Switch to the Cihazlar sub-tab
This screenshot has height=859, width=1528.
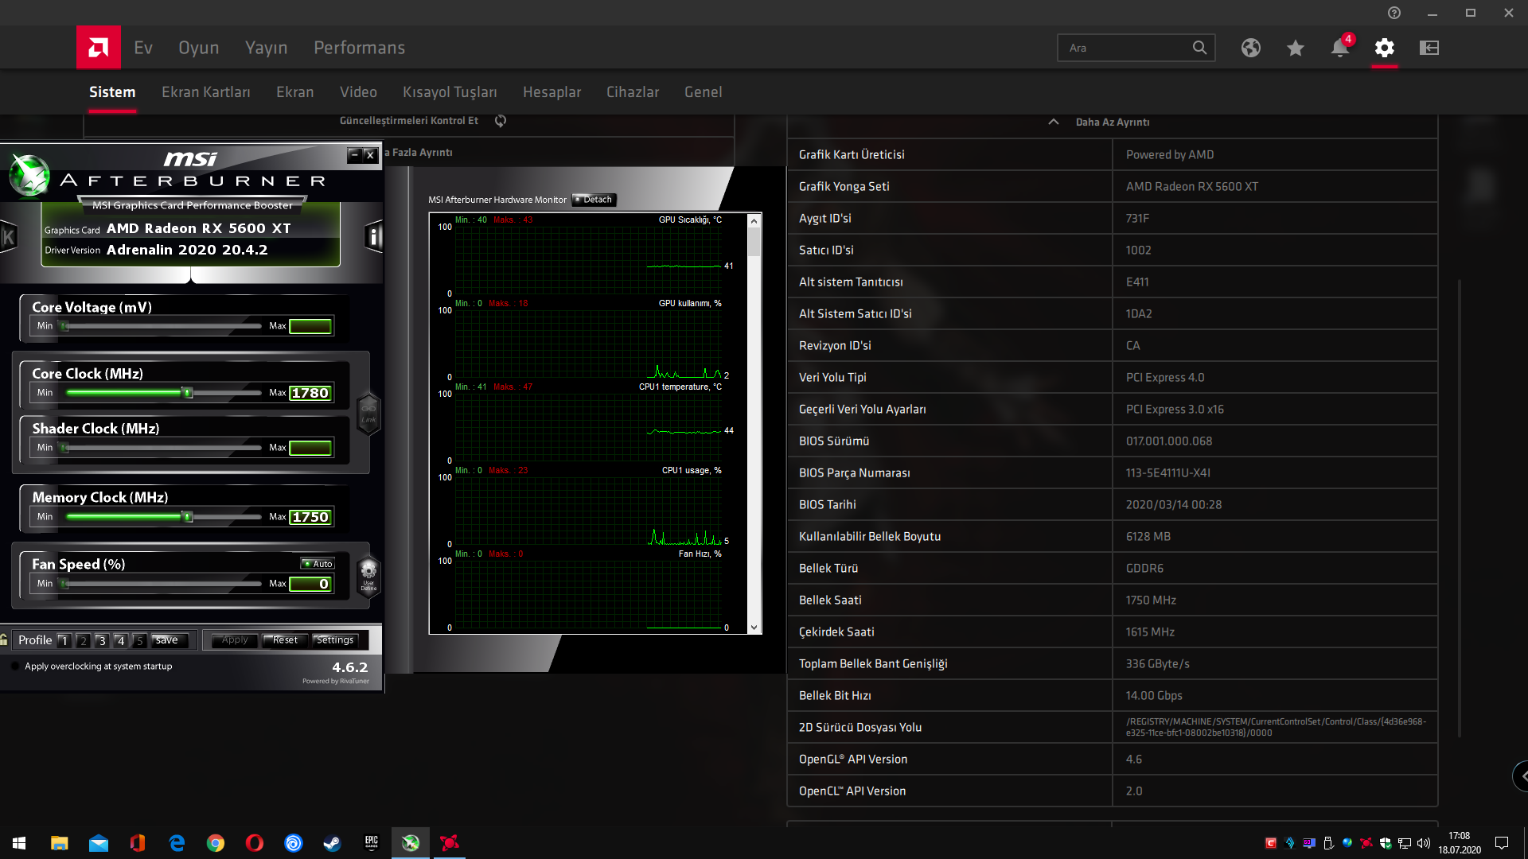[x=633, y=92]
